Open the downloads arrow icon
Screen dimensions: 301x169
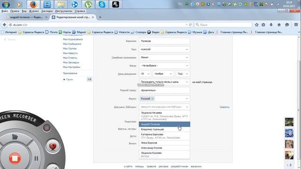271,25
